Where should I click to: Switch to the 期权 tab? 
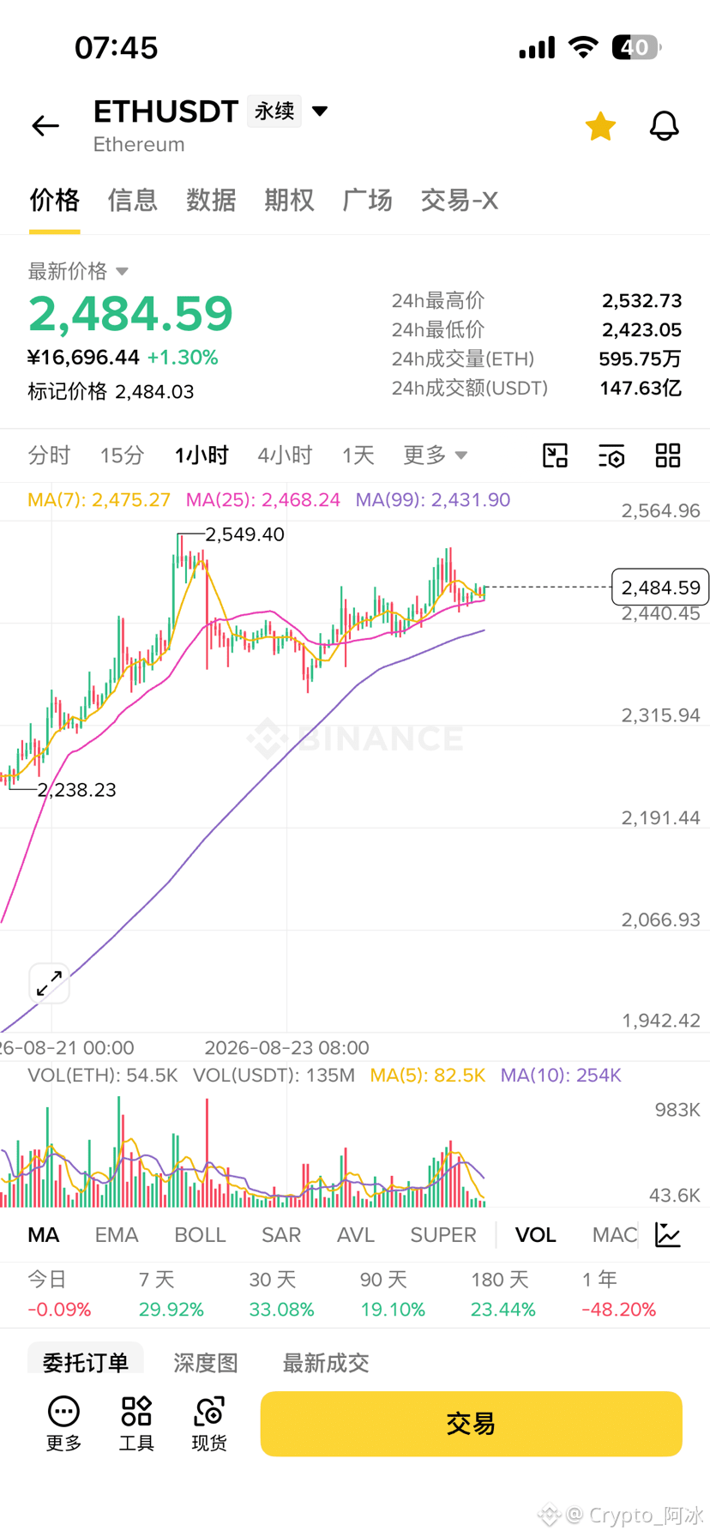click(289, 200)
